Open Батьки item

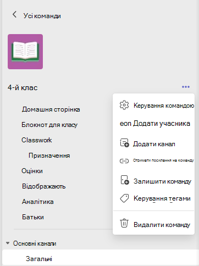tap(33, 217)
